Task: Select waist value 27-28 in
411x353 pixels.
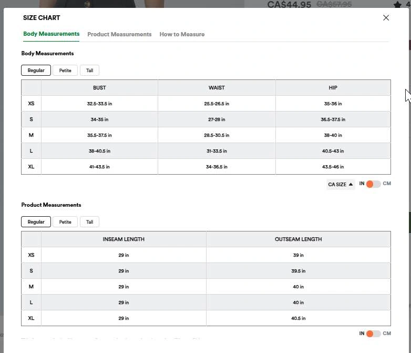Action: [217, 119]
